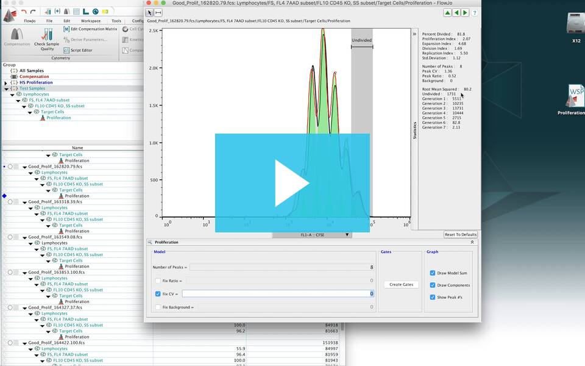Open the FL1-A :: CFSE axis dropdown
585x366 pixels.
pos(312,235)
